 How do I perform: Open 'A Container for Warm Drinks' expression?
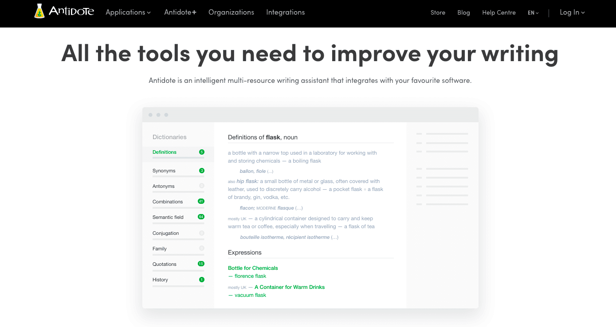[290, 287]
